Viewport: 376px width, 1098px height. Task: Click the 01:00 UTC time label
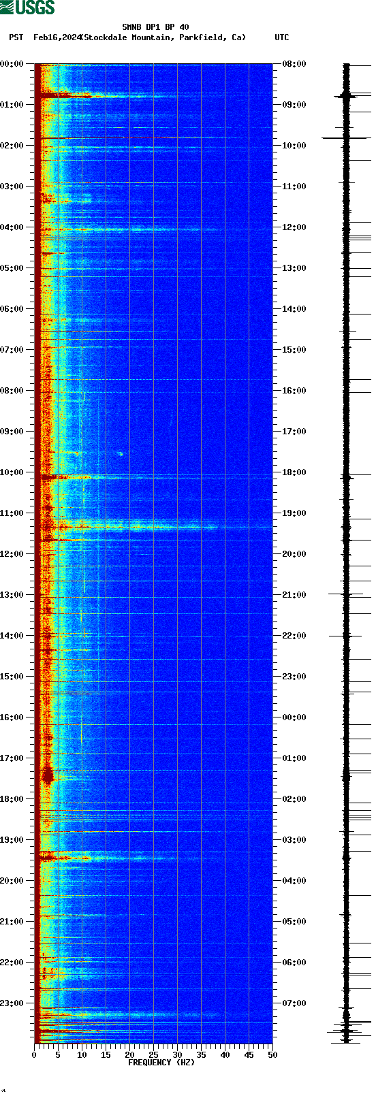click(x=294, y=758)
